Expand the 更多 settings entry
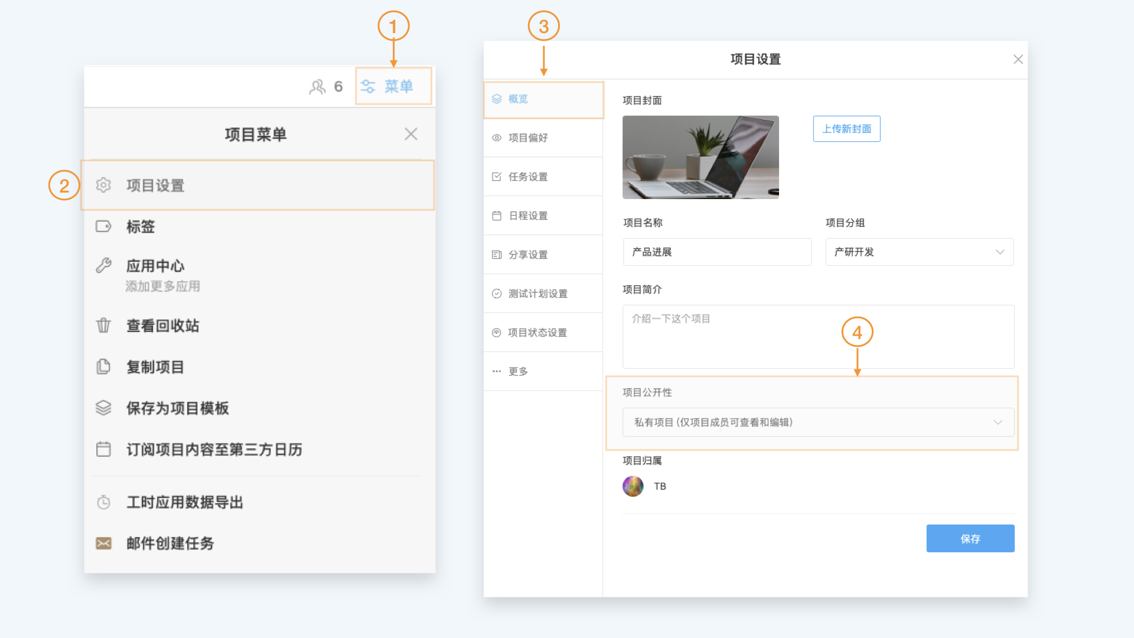1134x638 pixels. (543, 372)
